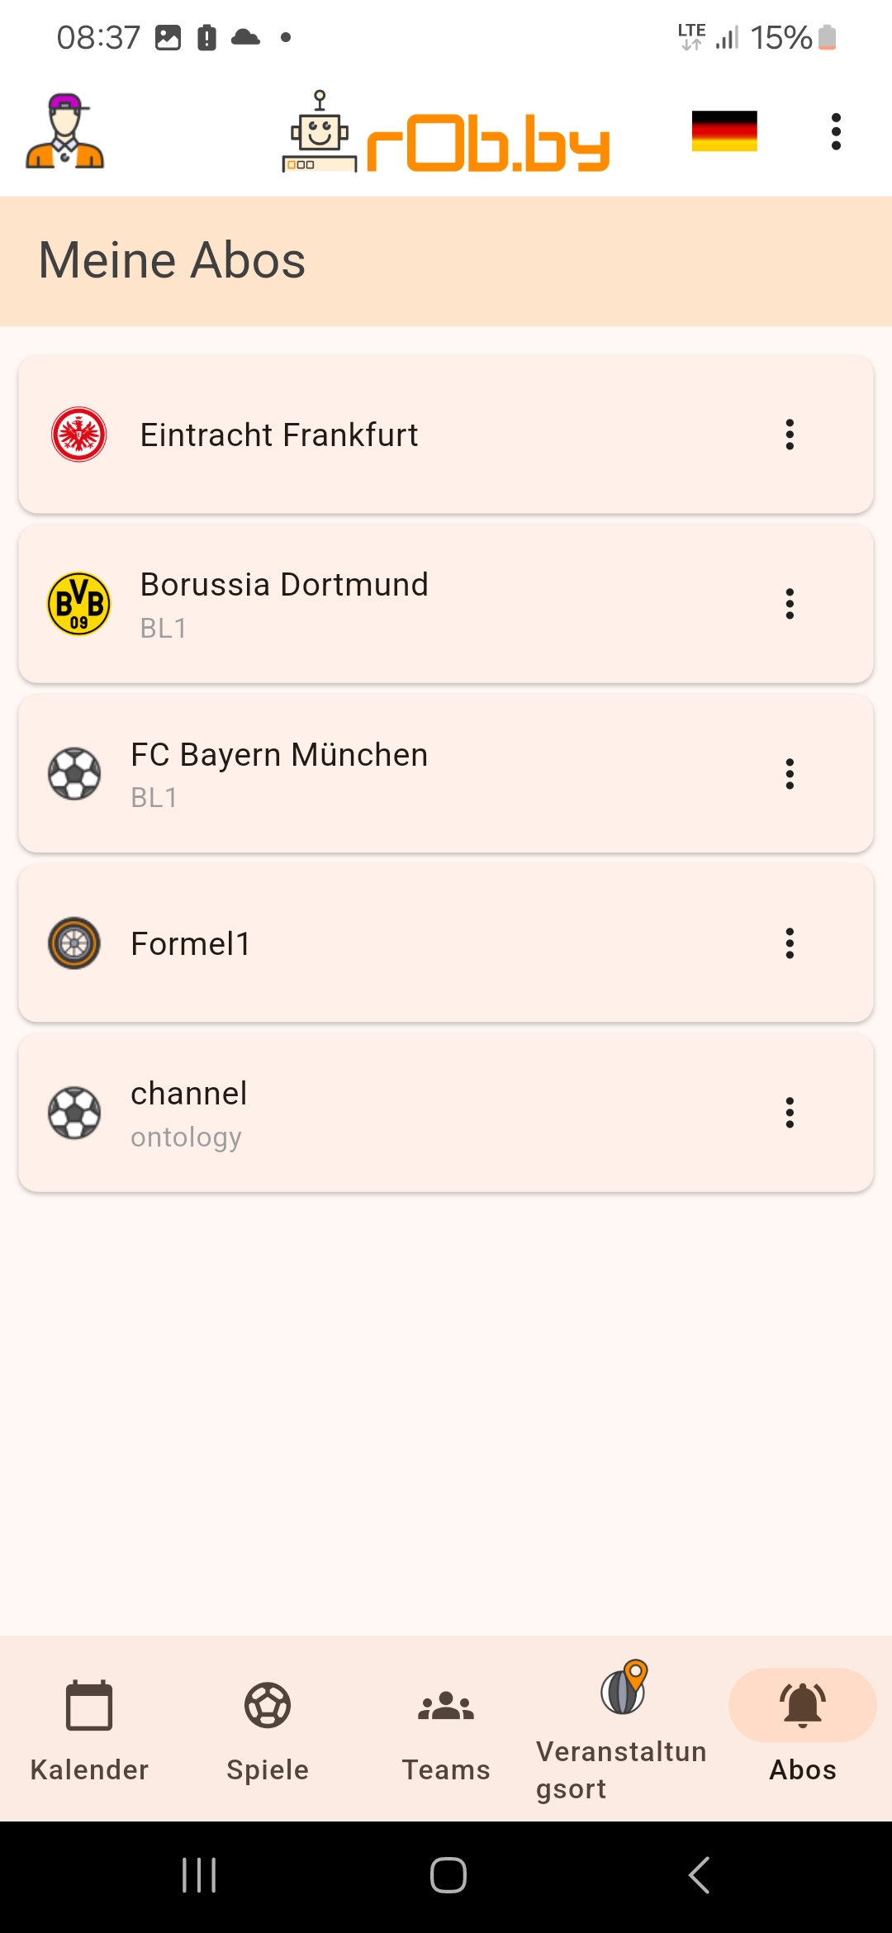Image resolution: width=892 pixels, height=1933 pixels.
Task: Open options for Borussia Dortmund subscription
Action: tap(790, 604)
